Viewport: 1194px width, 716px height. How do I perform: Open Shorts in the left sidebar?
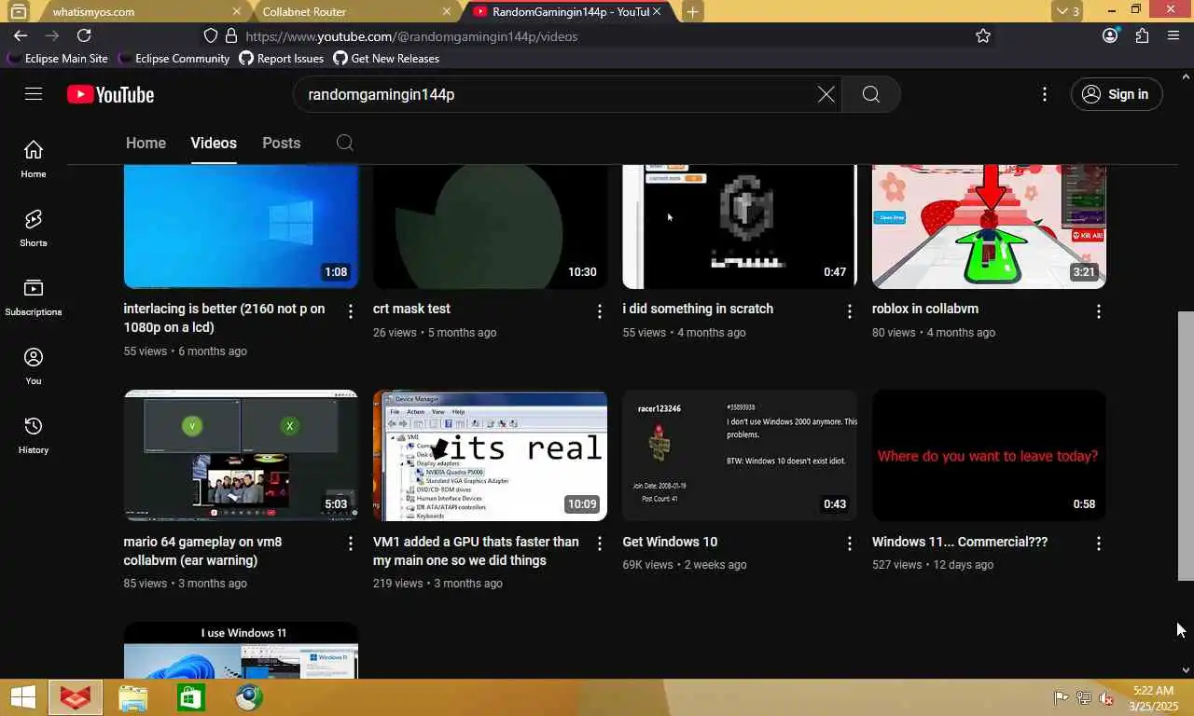tap(34, 227)
